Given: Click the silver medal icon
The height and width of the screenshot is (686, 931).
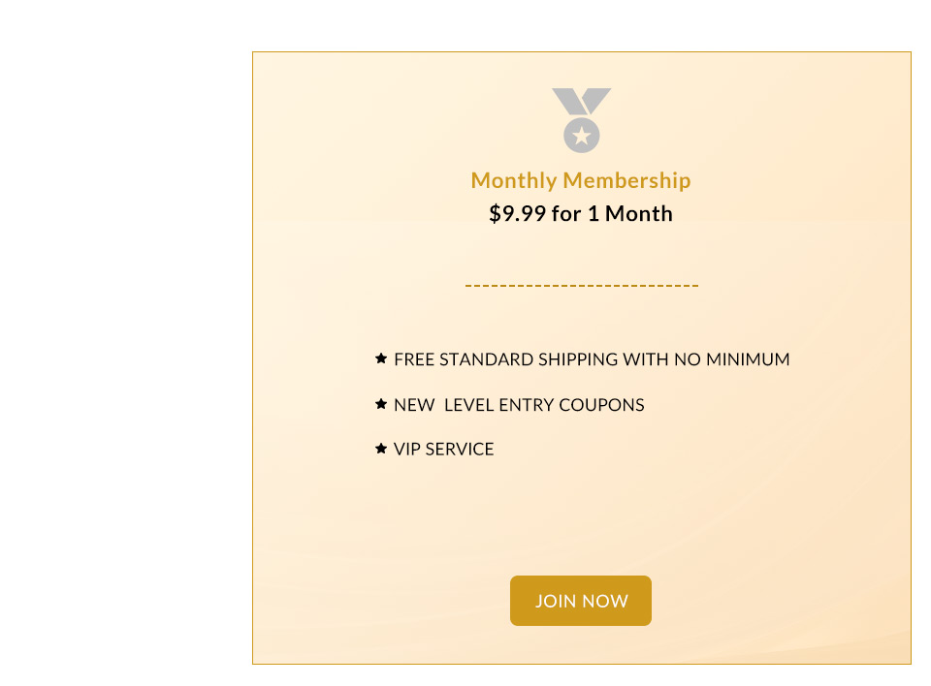Looking at the screenshot, I should [581, 120].
